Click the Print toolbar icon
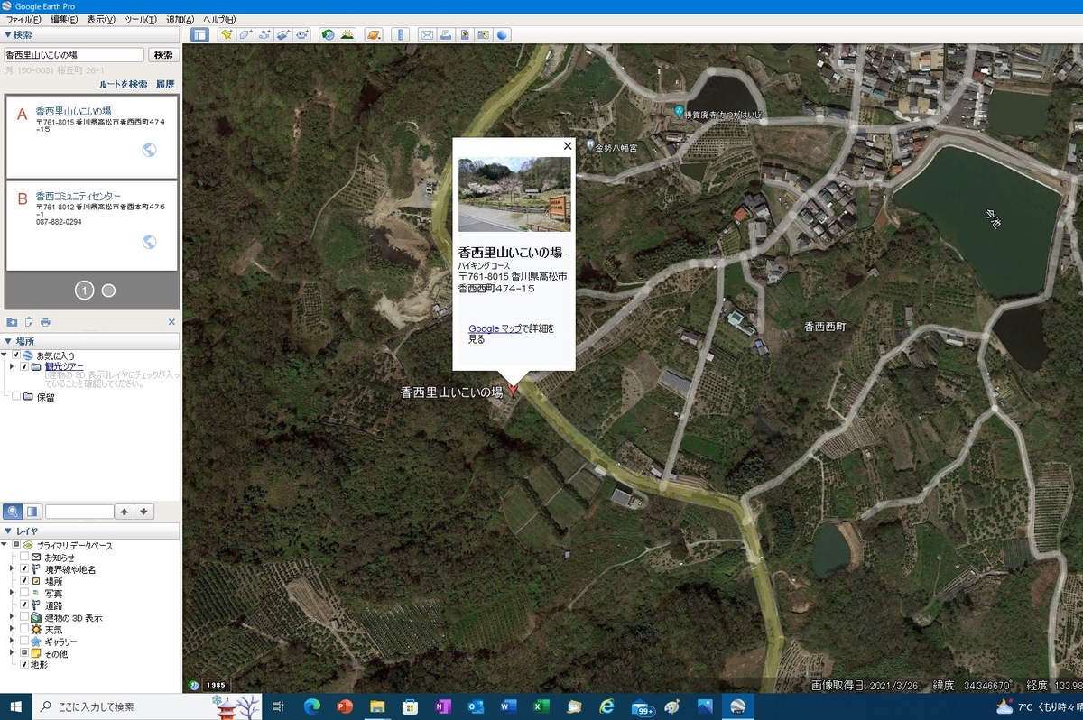 [446, 35]
